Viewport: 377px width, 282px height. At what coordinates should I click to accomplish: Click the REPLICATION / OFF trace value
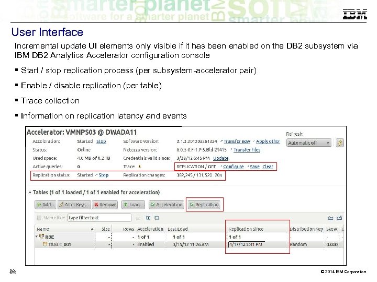196,167
